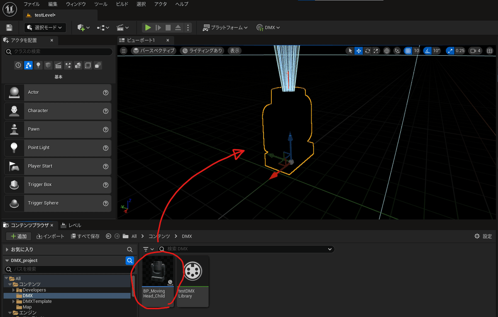Select the scale transform tool in viewport
This screenshot has height=317, width=498.
click(x=376, y=51)
